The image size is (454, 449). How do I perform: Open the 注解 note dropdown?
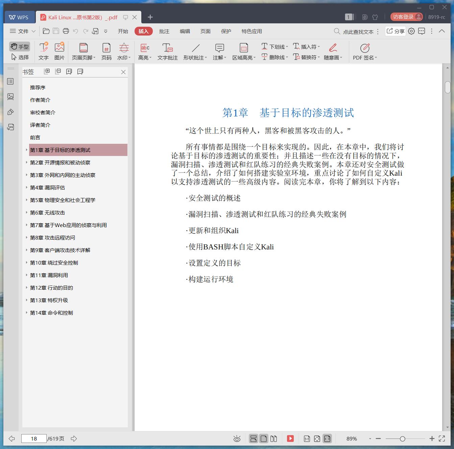pos(219,51)
